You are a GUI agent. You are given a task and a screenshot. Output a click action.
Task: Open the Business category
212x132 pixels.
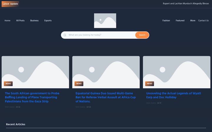pyautogui.click(x=34, y=21)
